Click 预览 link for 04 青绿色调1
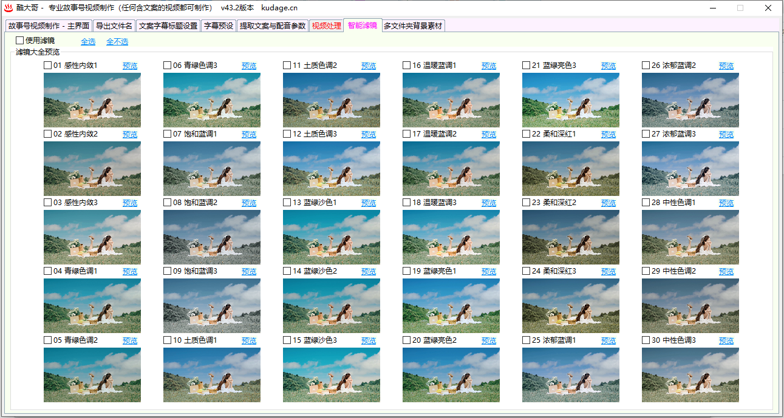784x418 pixels. click(130, 272)
